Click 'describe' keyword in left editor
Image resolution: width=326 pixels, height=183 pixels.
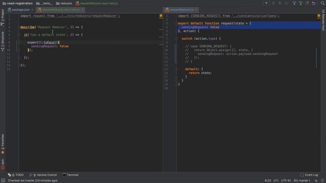click(28, 27)
